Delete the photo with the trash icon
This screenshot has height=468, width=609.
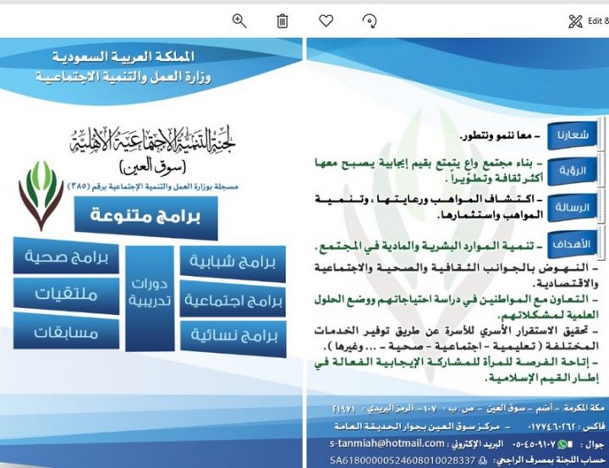click(x=283, y=20)
